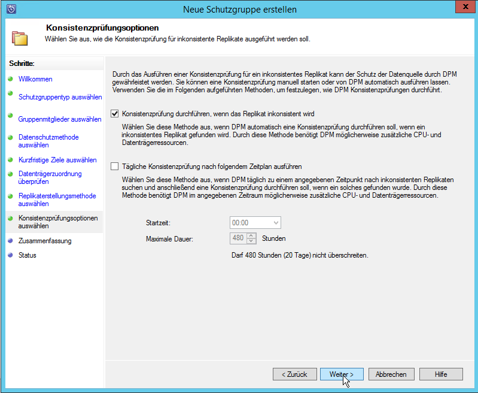
Task: Click green bullet beside Willkommen step
Action: click(10, 78)
